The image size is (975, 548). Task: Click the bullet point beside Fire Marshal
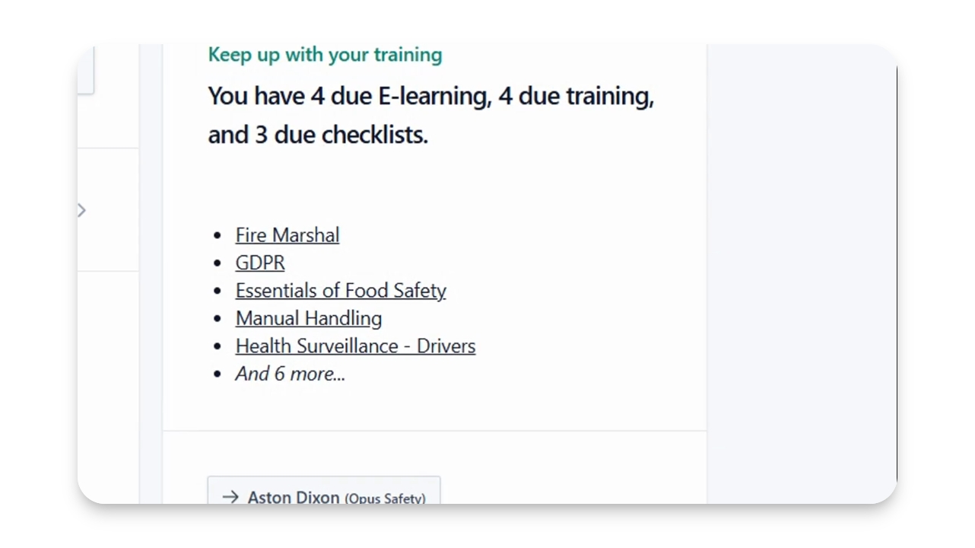[218, 235]
